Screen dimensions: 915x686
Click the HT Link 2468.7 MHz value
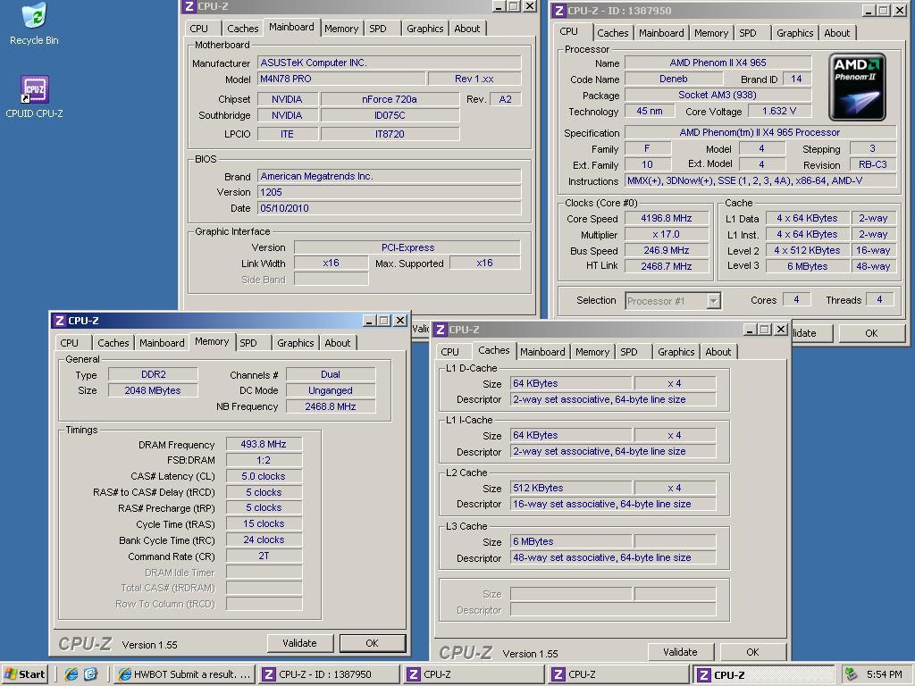(667, 266)
